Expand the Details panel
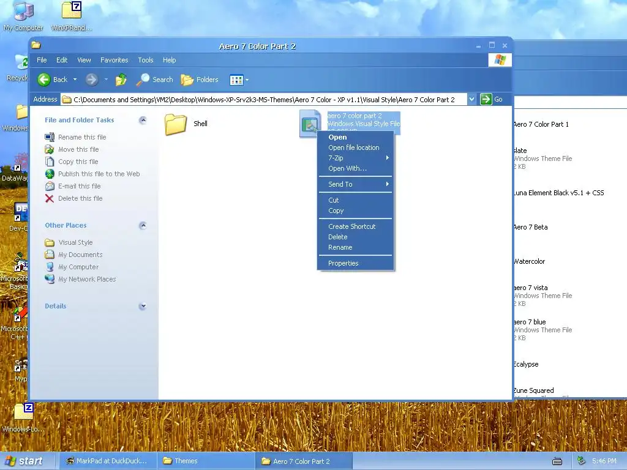Image resolution: width=627 pixels, height=470 pixels. click(142, 306)
